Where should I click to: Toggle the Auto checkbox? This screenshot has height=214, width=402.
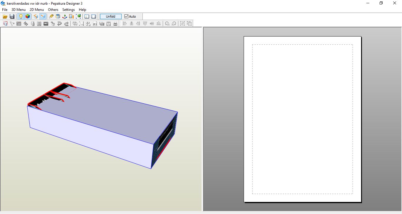click(x=127, y=16)
